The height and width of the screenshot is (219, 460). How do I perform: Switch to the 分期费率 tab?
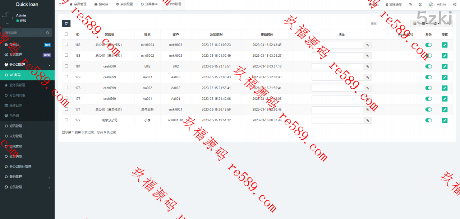tap(149, 5)
